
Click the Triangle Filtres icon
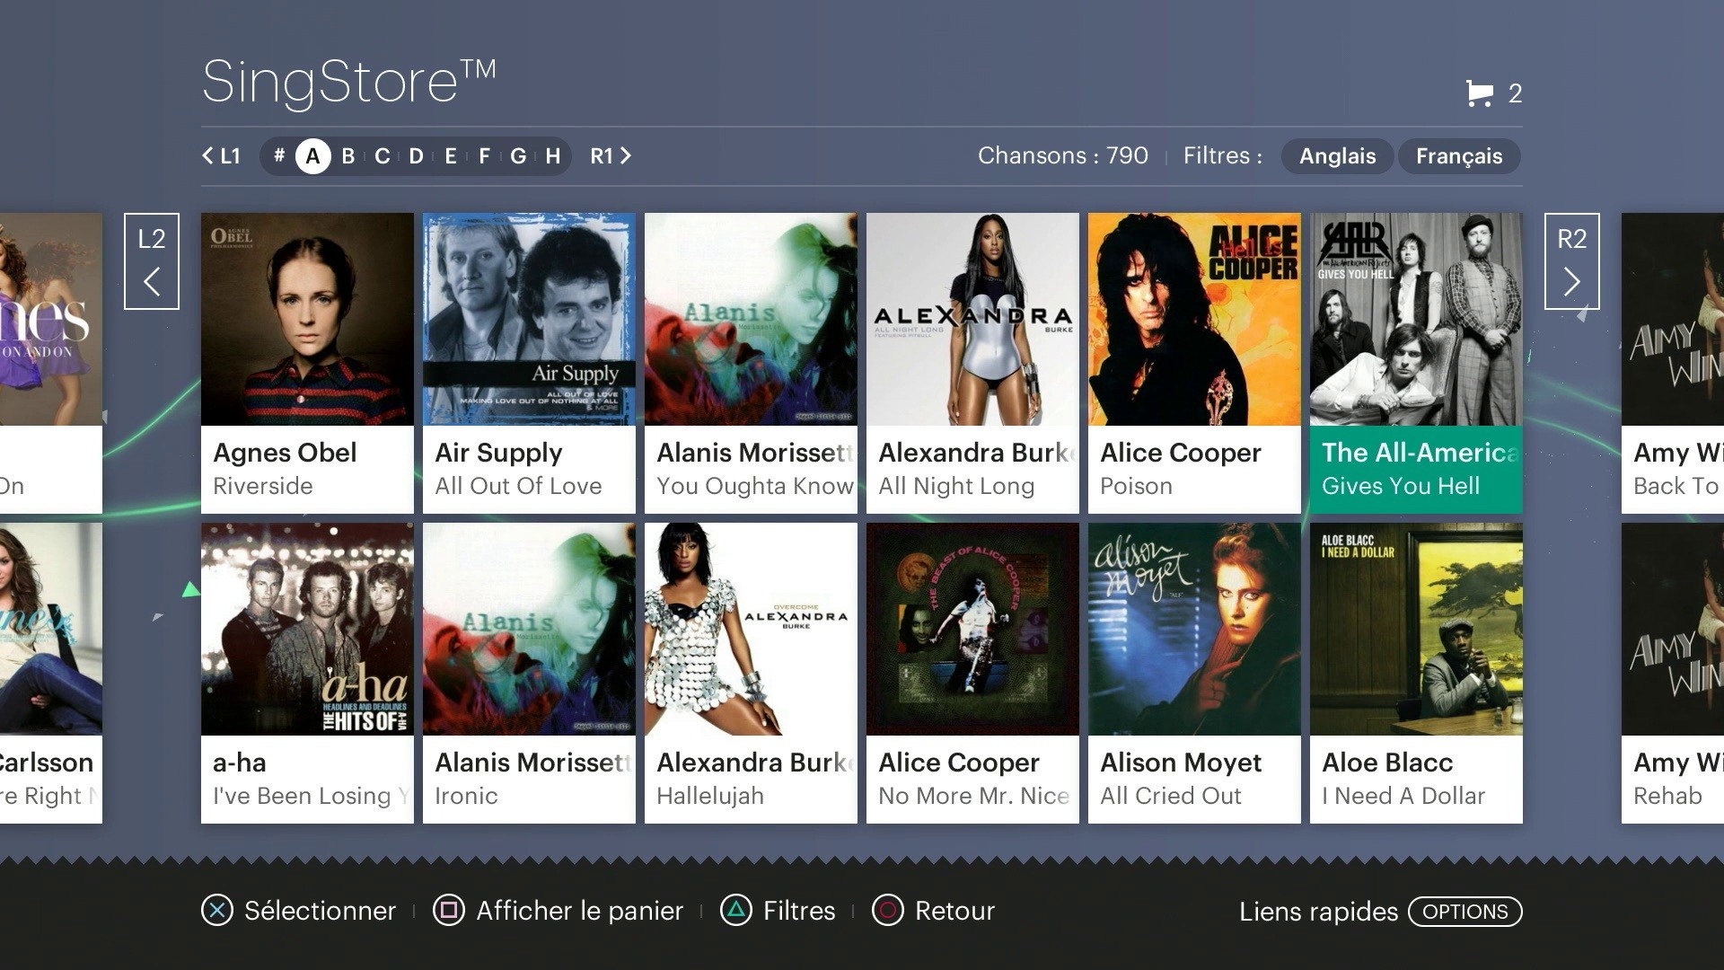click(736, 911)
